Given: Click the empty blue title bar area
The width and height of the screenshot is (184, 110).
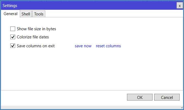Looking at the screenshot, I should 95,6.
